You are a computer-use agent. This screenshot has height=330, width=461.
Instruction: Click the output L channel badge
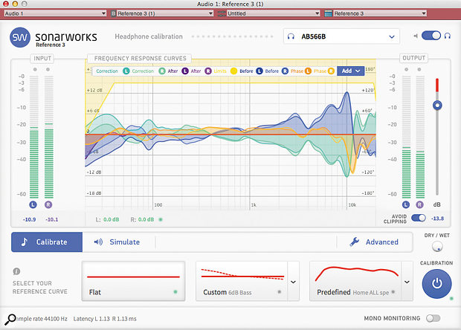(x=406, y=205)
